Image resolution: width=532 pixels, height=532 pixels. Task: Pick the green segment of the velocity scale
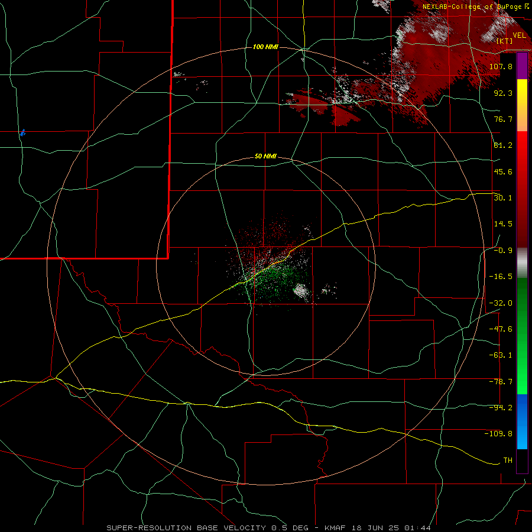click(522, 336)
